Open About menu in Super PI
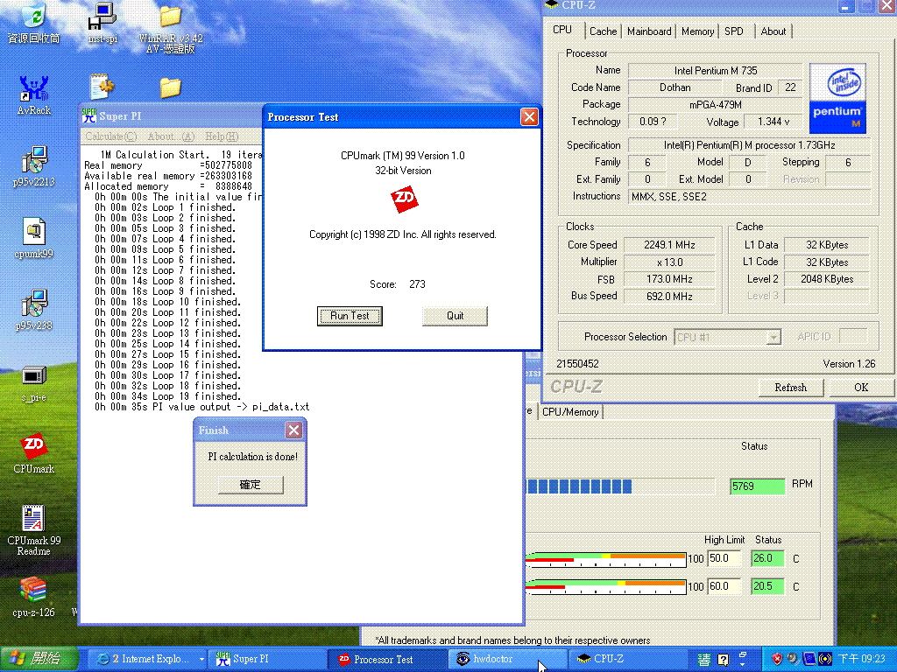This screenshot has height=672, width=897. click(x=171, y=136)
